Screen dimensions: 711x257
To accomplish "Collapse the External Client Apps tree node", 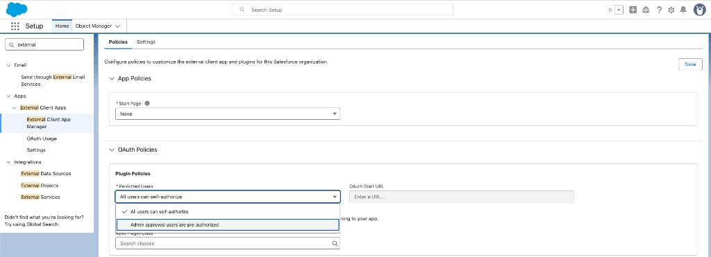I will (x=15, y=107).
